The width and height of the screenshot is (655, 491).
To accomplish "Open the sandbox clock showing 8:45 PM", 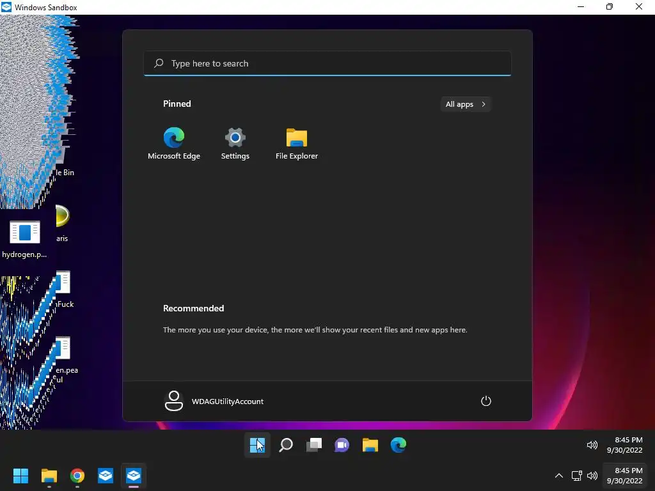I will (x=624, y=445).
